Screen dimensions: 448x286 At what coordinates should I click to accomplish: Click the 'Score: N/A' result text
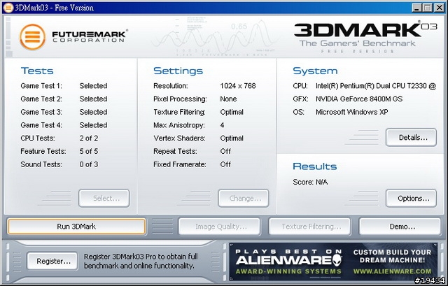click(x=310, y=182)
